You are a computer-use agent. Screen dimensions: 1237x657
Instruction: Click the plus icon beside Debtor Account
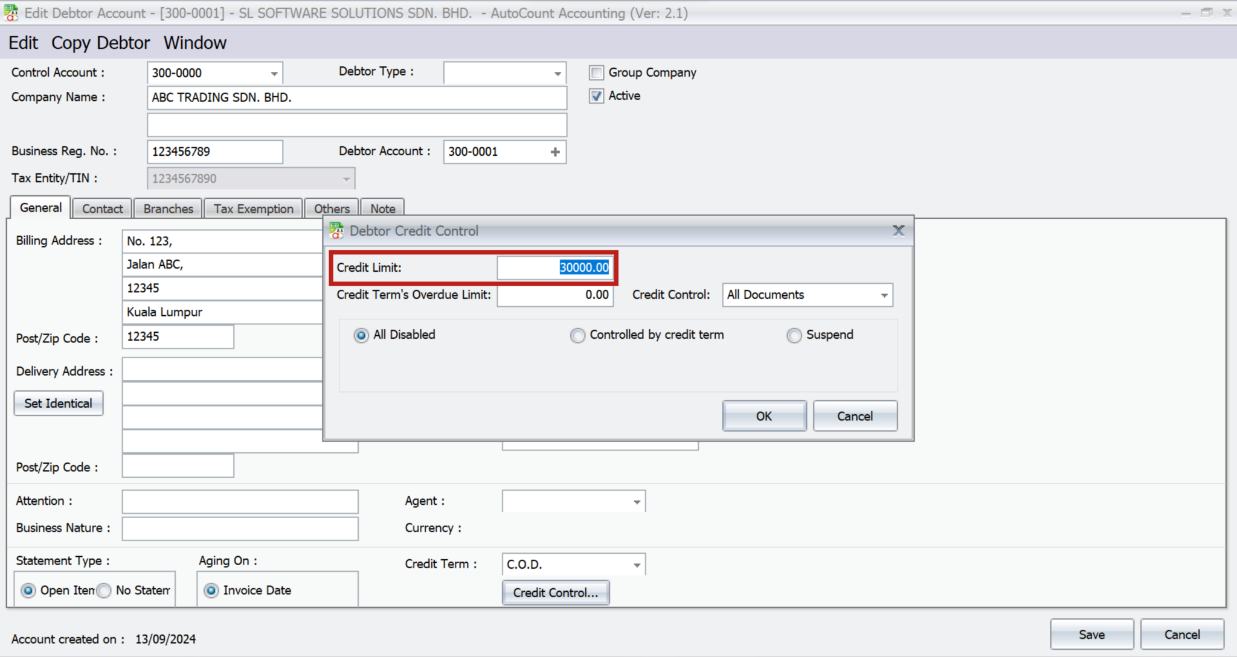point(555,152)
